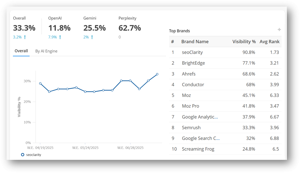Click the # column header
The image size is (300, 173).
pos(173,42)
